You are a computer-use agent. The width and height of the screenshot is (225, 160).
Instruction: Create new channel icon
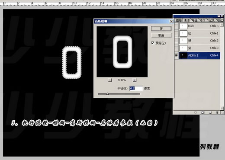210,112
